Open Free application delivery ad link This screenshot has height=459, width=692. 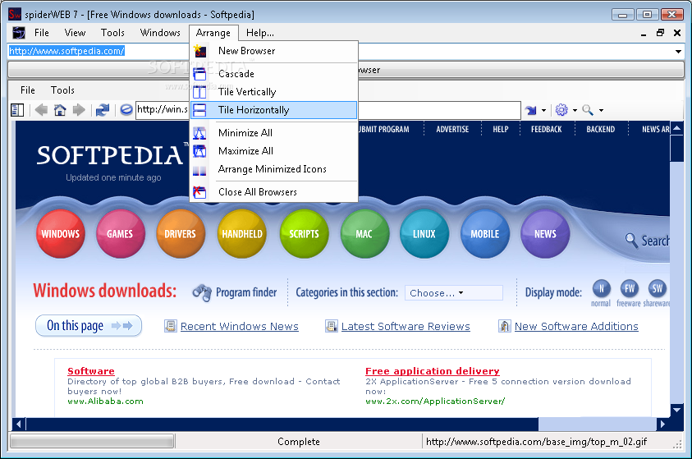[x=433, y=371]
